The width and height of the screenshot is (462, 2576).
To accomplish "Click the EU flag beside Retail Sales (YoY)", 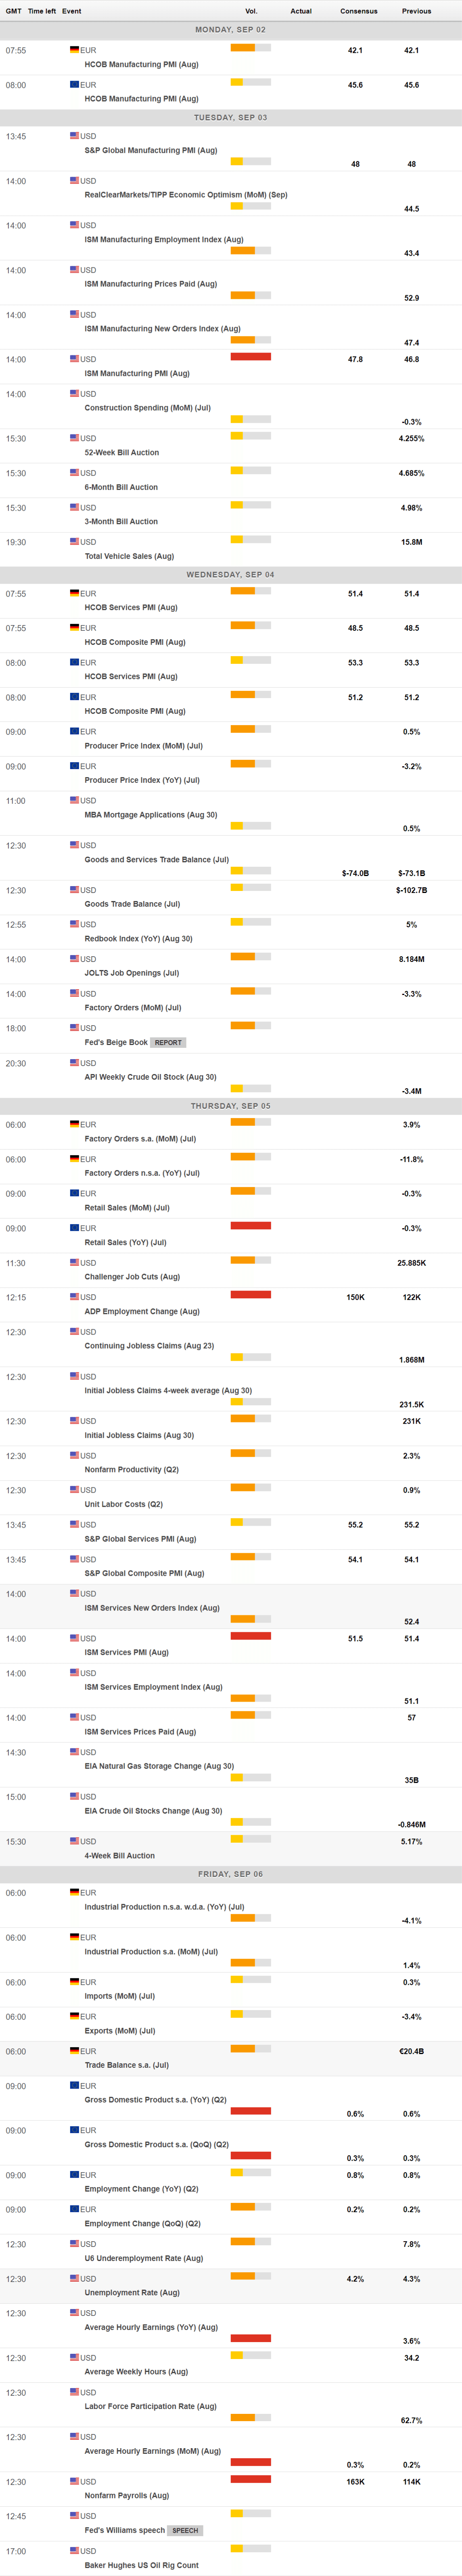I will click(74, 1228).
